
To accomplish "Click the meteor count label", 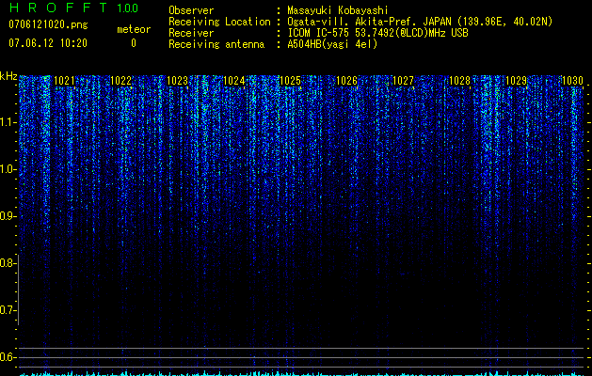I will [134, 29].
